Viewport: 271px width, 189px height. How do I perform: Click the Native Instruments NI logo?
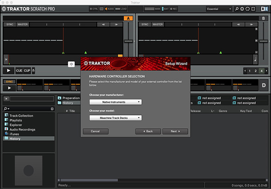click(x=264, y=9)
